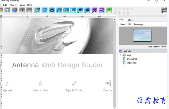Image resolution: width=169 pixels, height=109 pixels.
Task: Click the greyed group objects icon
Action: (x=124, y=9)
